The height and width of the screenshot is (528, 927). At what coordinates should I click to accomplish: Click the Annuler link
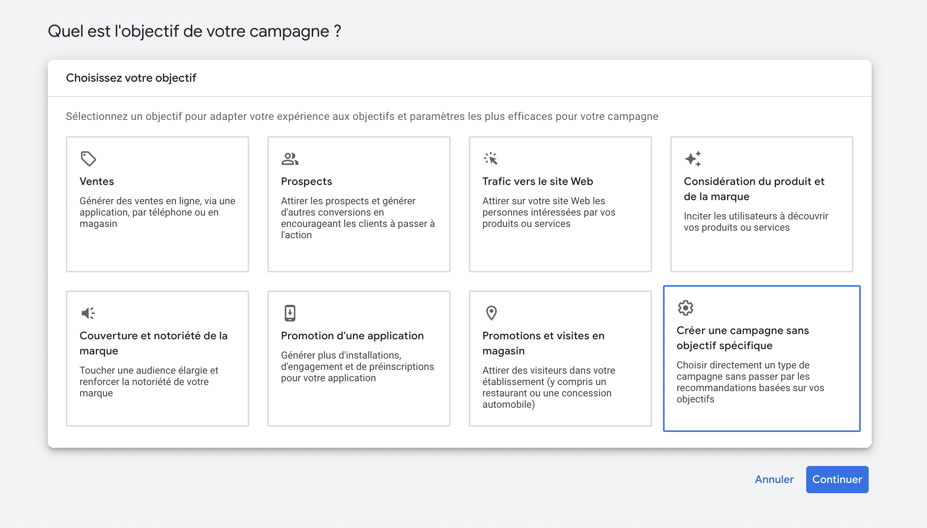[x=774, y=480]
